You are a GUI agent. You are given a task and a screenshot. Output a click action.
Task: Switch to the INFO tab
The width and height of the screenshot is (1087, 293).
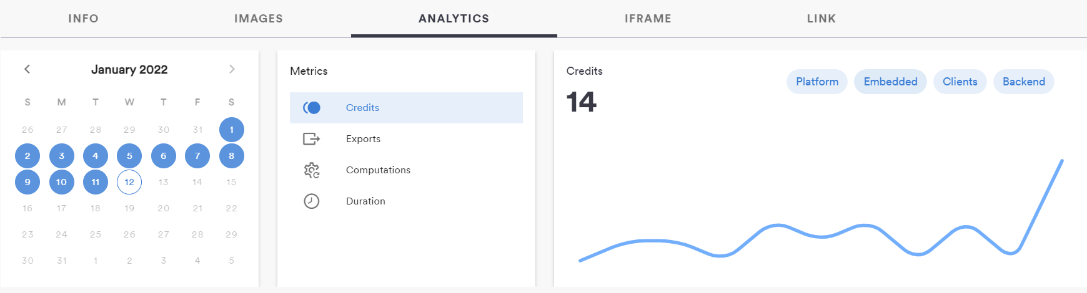83,19
